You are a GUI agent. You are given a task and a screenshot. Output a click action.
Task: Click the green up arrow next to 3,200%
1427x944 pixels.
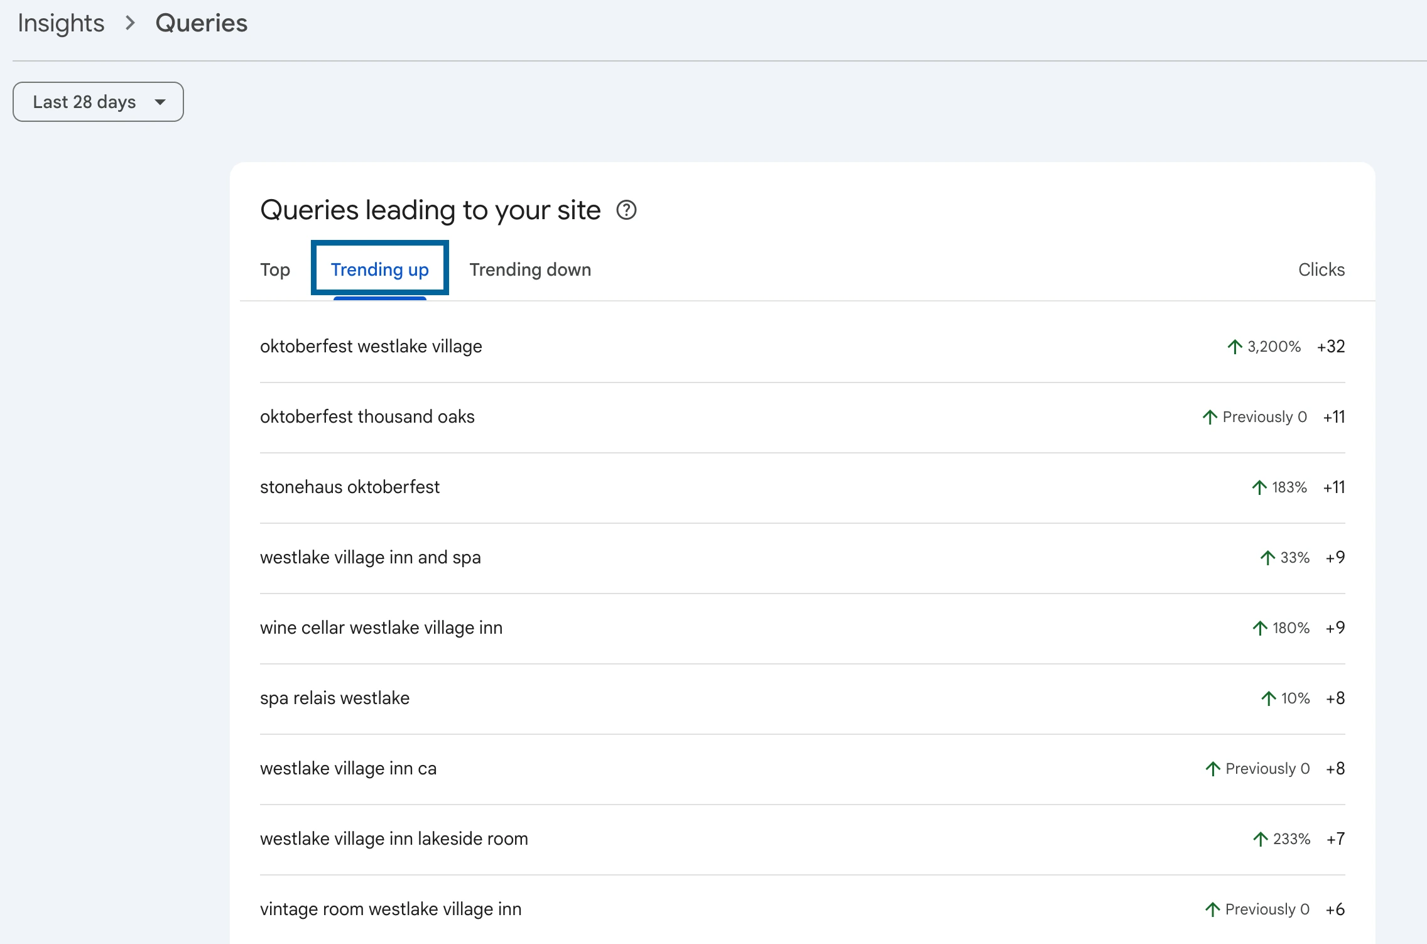point(1235,346)
